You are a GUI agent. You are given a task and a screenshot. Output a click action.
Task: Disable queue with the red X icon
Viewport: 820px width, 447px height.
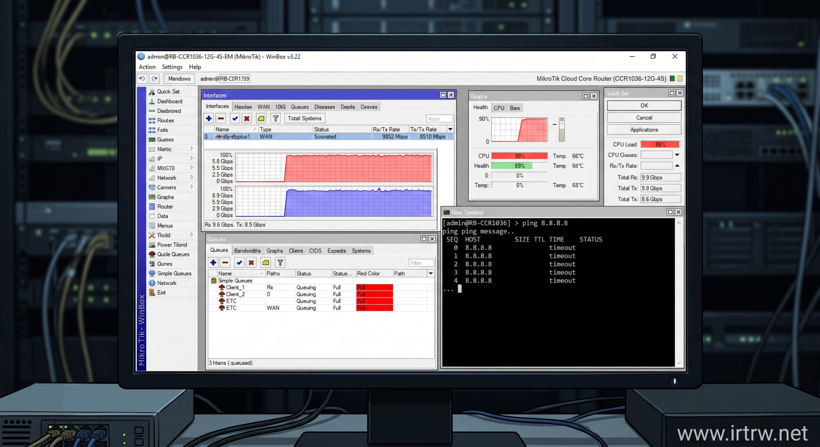click(251, 263)
